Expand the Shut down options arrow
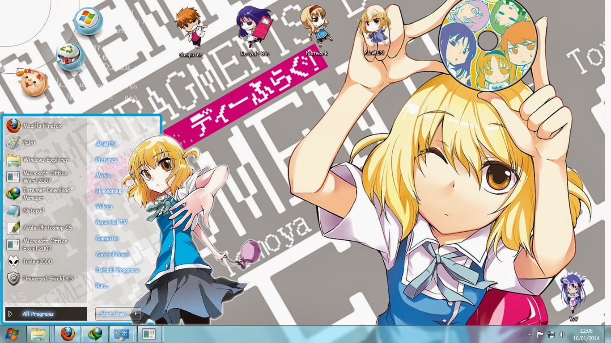 136,314
